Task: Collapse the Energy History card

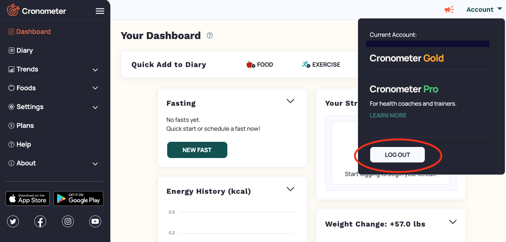Action: pyautogui.click(x=290, y=189)
